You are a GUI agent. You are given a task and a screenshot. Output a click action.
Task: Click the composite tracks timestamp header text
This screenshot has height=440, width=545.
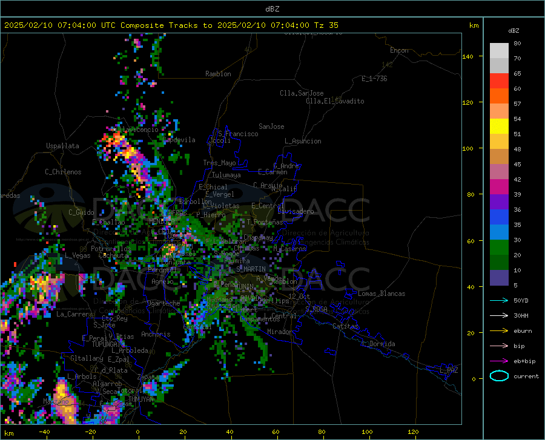coord(171,25)
